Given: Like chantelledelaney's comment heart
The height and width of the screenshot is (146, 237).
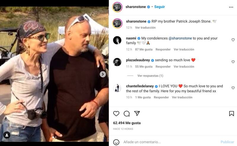Looking at the screenshot, I should pyautogui.click(x=233, y=88).
